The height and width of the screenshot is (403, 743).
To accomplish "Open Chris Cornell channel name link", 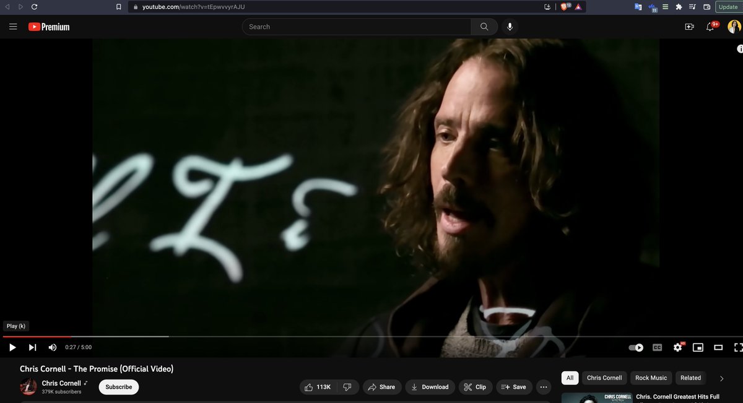I will click(x=62, y=383).
